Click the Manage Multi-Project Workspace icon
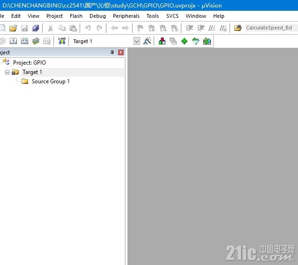298x265 pixels. tap(173, 41)
